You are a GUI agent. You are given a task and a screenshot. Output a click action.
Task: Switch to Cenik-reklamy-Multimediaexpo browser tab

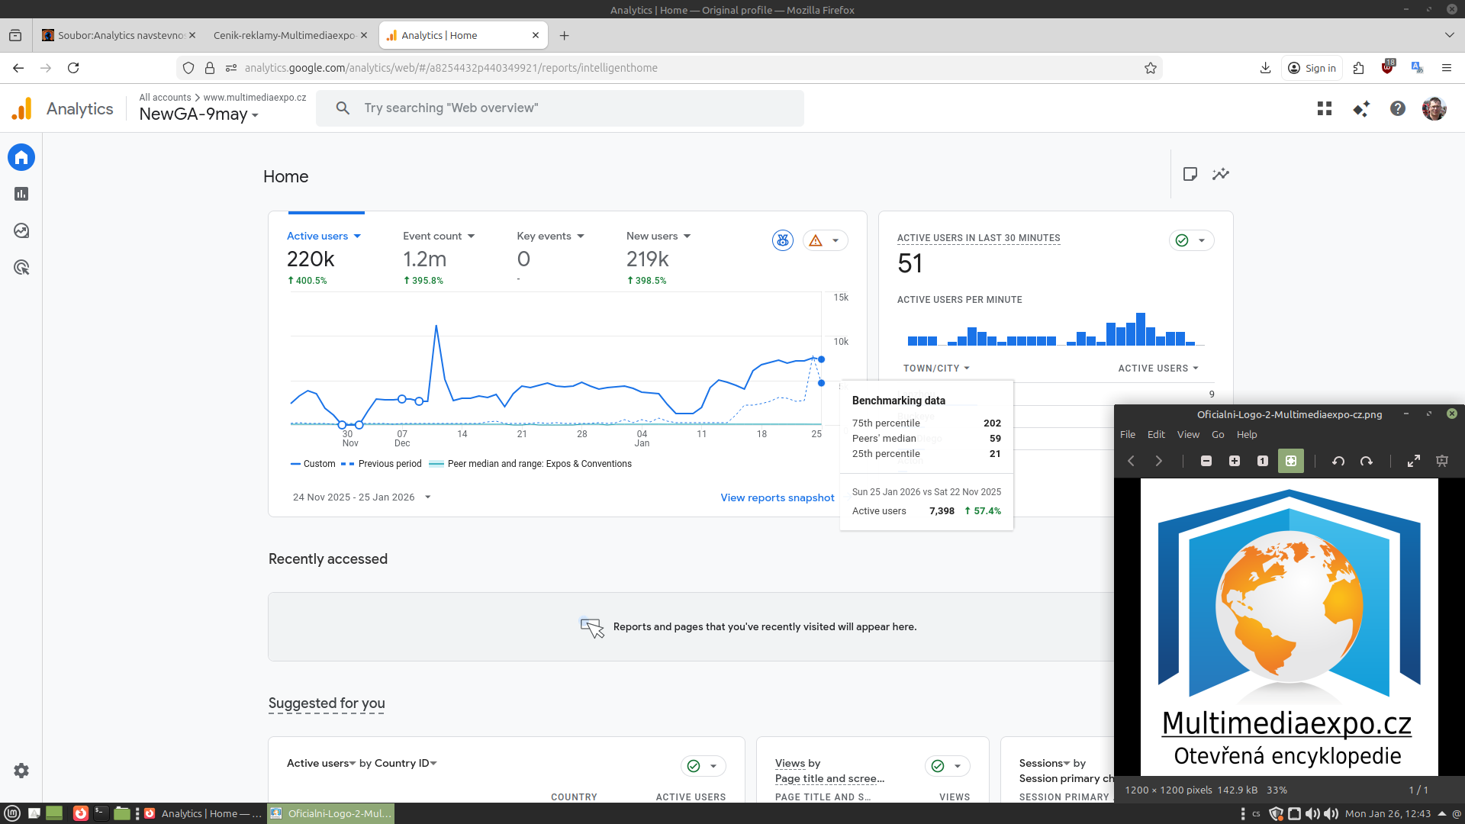[x=285, y=35]
